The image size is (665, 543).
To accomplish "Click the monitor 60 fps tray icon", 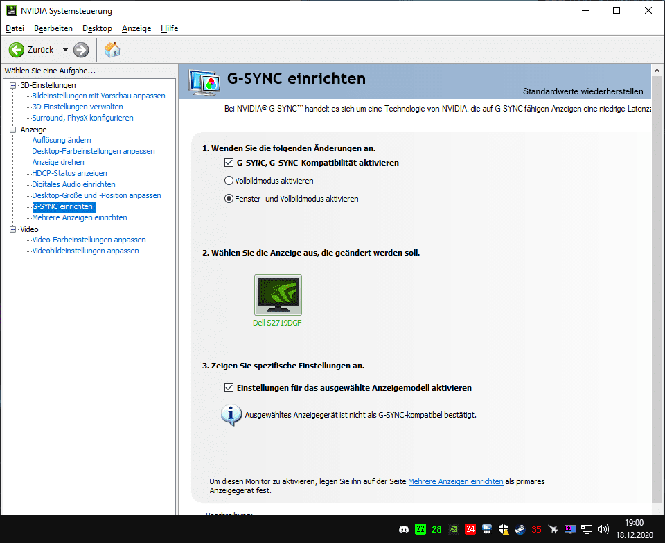I will [x=570, y=529].
